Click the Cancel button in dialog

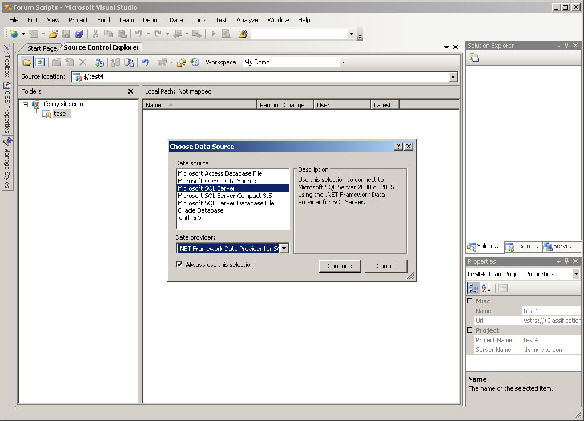tap(385, 266)
